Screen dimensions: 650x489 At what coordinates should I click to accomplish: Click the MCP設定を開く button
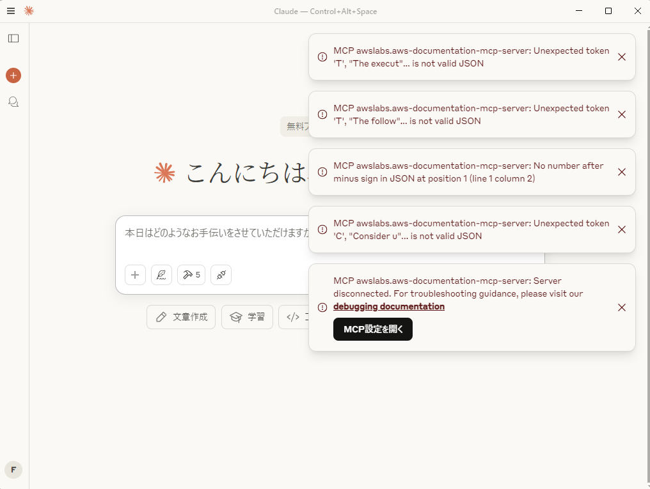[x=373, y=329]
